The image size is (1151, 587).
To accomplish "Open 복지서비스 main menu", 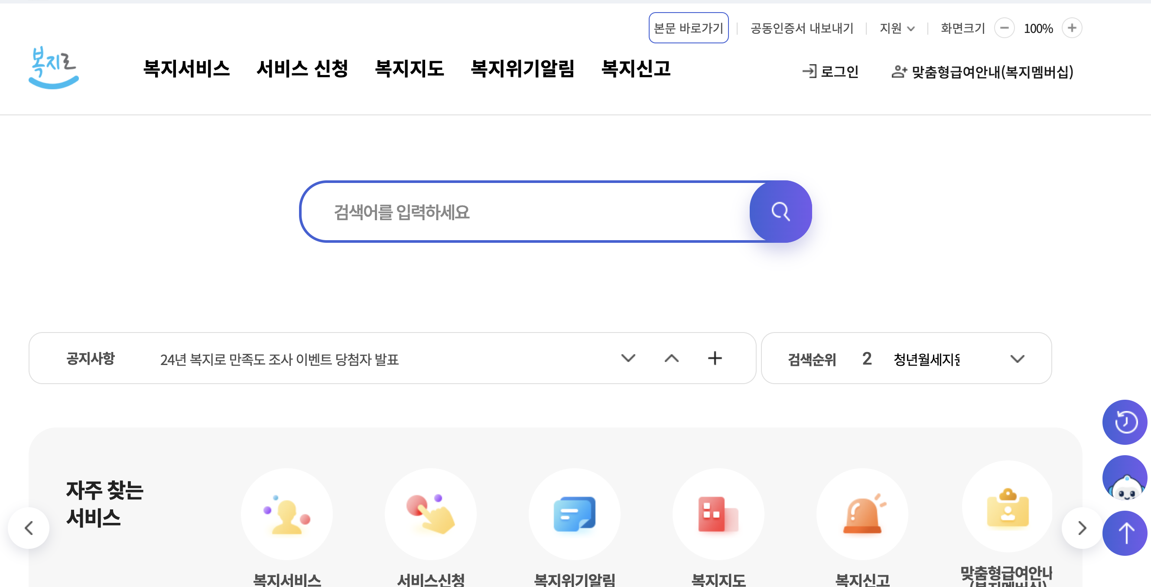I will tap(186, 69).
